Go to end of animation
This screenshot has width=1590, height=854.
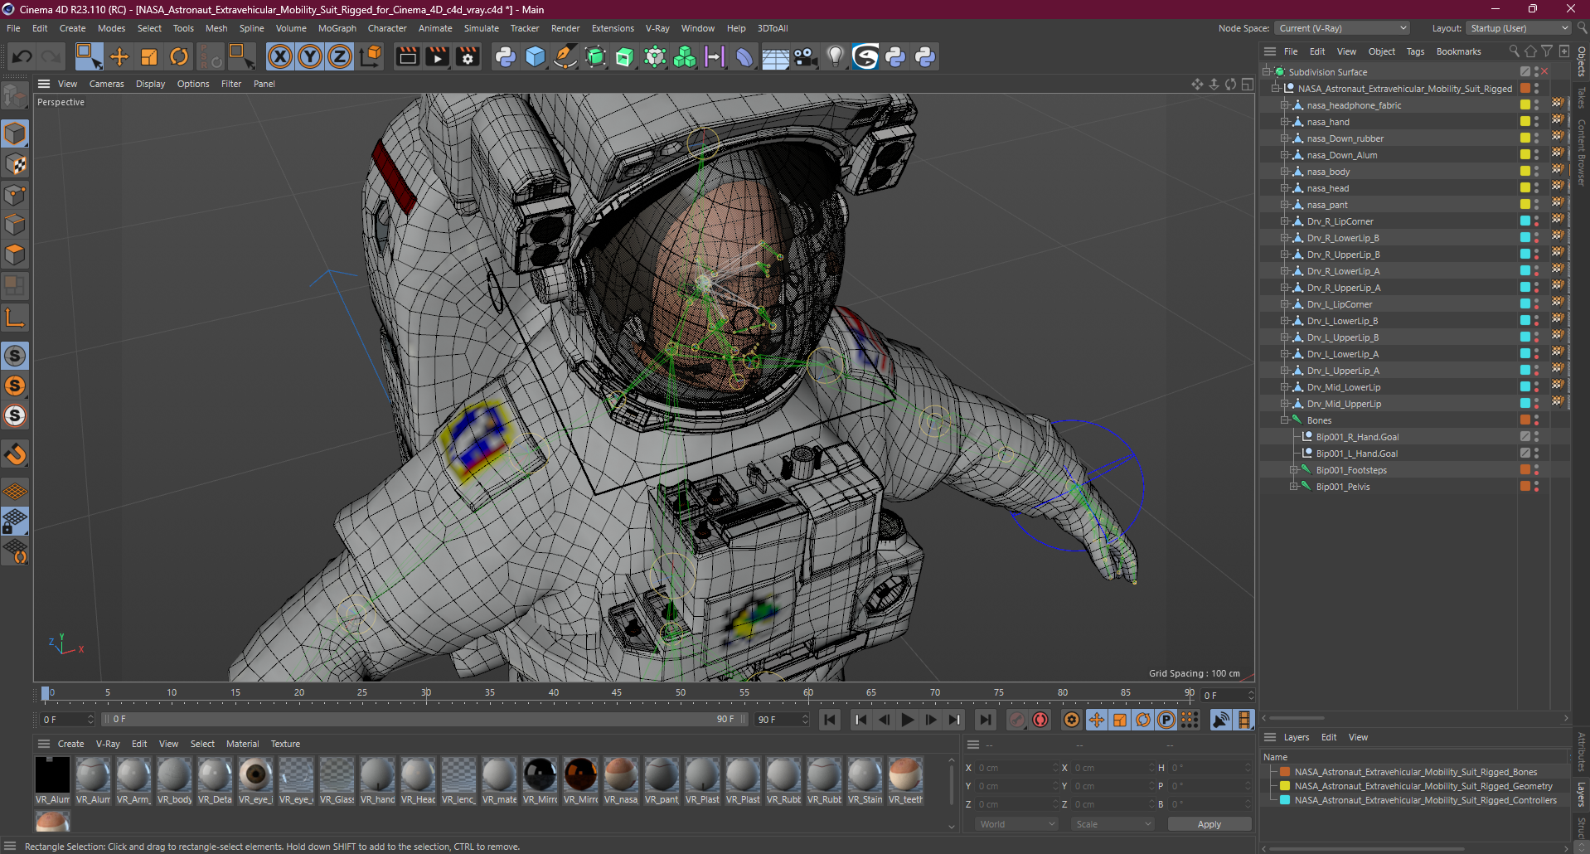(985, 720)
